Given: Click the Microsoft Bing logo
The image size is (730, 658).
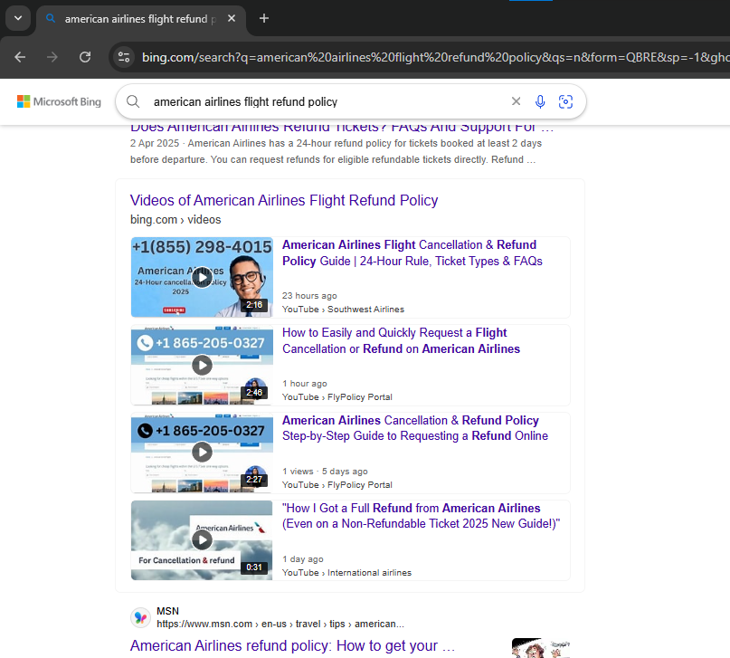Looking at the screenshot, I should [x=59, y=102].
